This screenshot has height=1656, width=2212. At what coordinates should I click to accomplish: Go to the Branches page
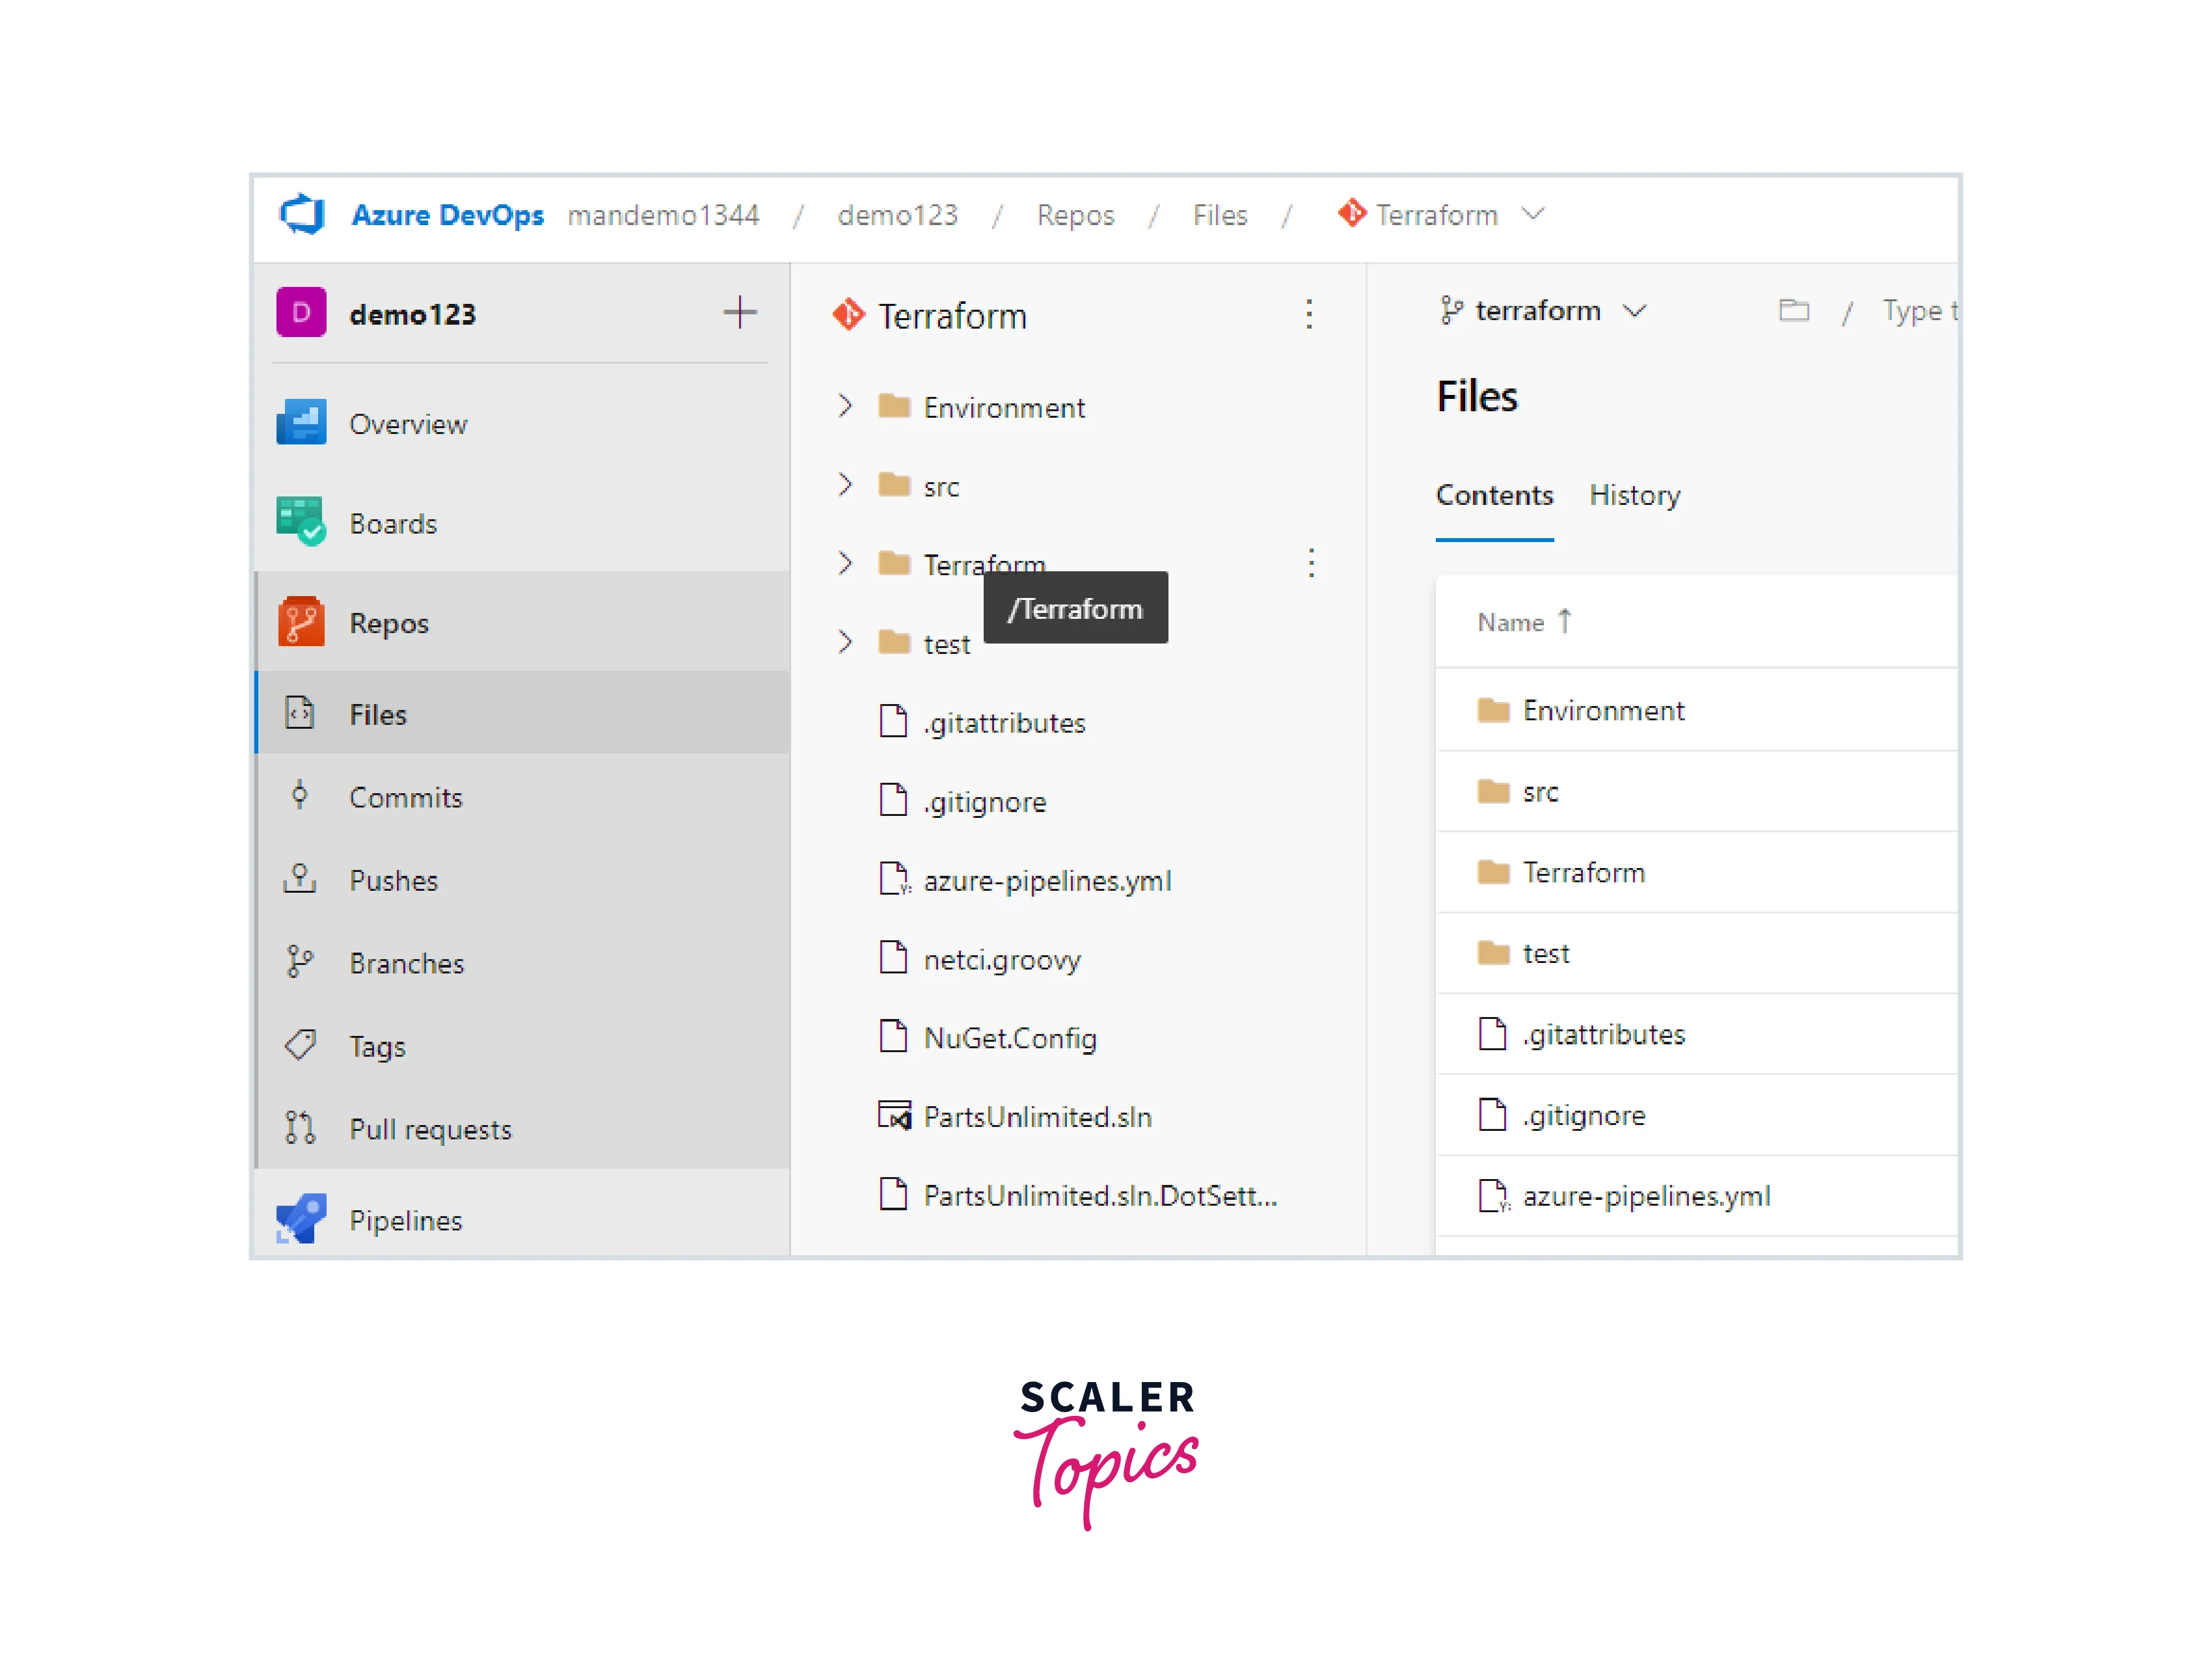click(406, 963)
